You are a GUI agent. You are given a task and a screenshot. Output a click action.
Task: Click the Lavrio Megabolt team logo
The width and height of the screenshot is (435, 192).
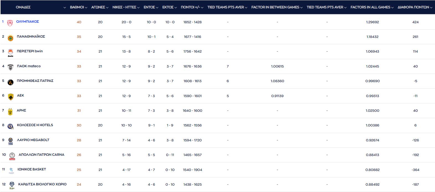click(x=10, y=141)
